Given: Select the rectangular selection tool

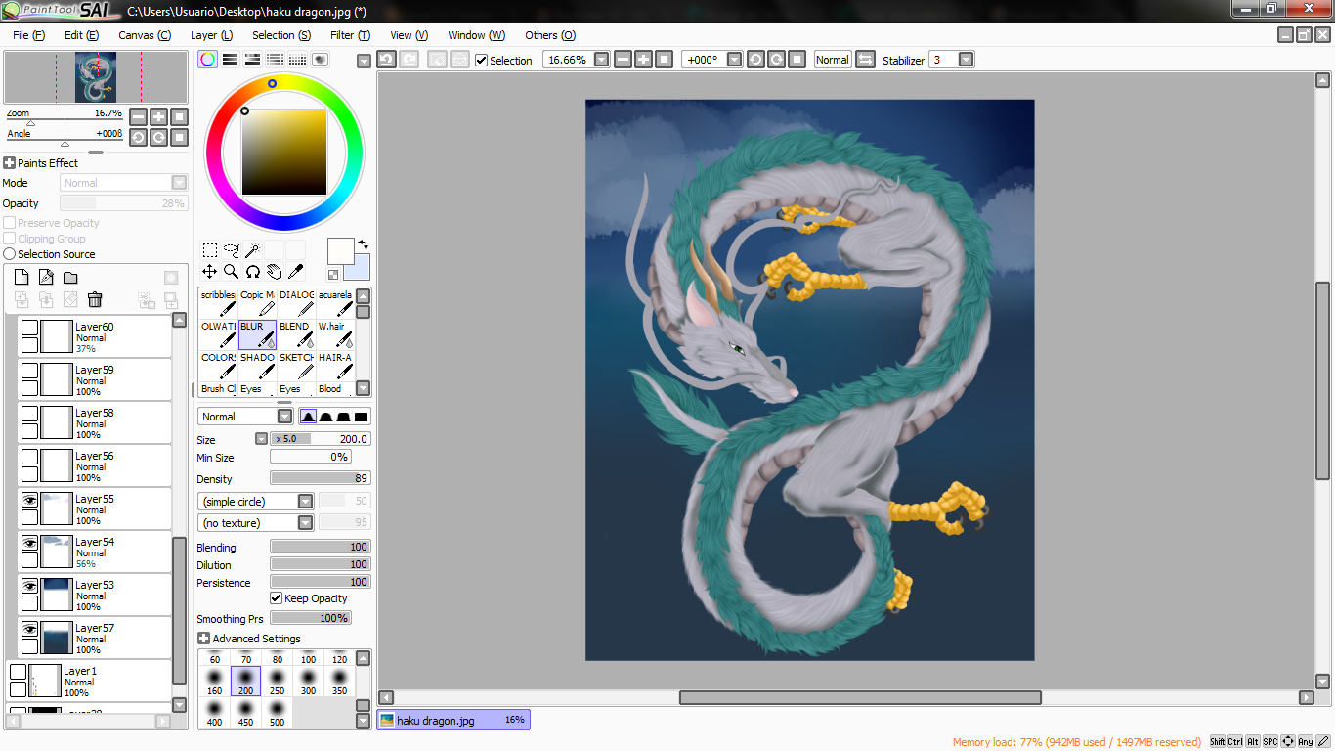Looking at the screenshot, I should [x=209, y=250].
